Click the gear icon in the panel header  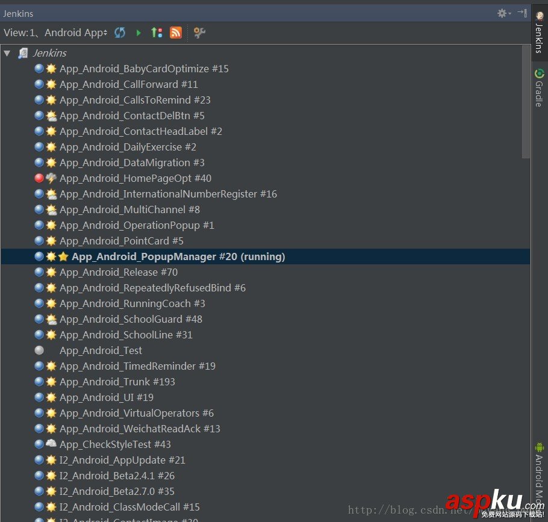pos(501,12)
